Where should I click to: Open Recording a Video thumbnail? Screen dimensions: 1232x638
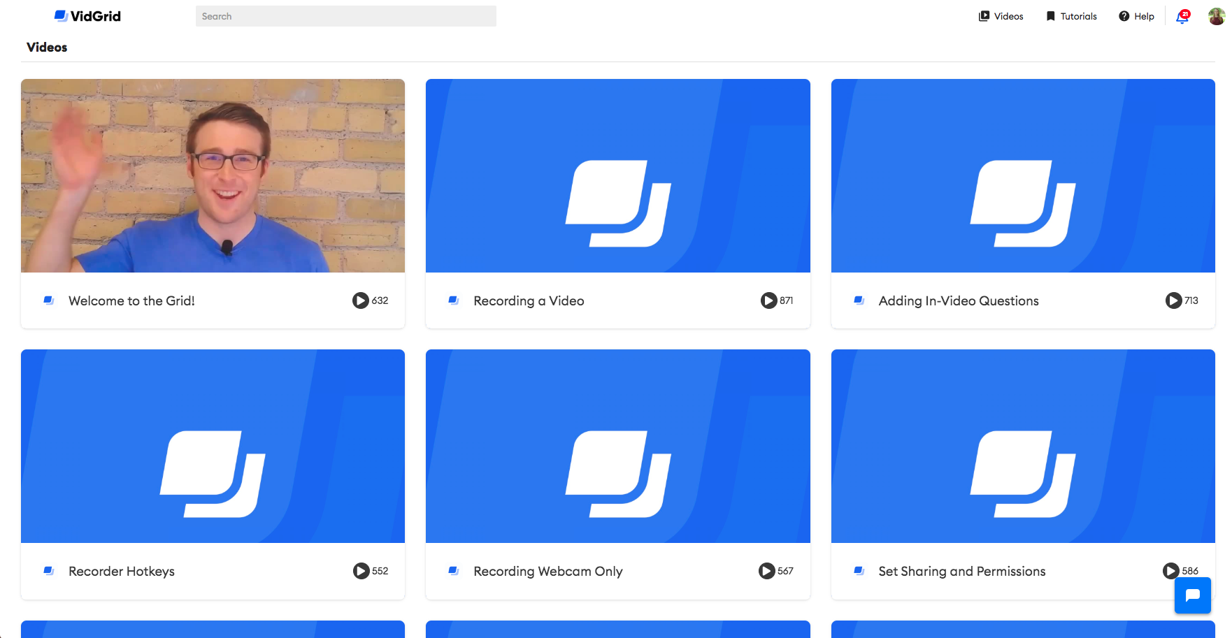pos(618,175)
